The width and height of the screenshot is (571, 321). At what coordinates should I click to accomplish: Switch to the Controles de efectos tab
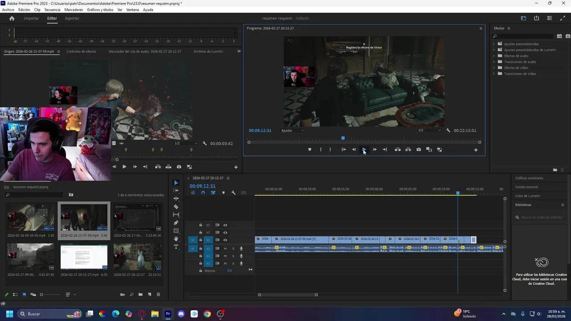coord(81,51)
